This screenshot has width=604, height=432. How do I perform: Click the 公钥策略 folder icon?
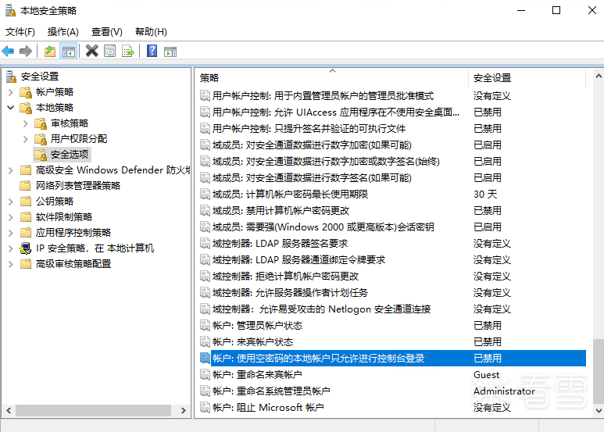point(26,202)
